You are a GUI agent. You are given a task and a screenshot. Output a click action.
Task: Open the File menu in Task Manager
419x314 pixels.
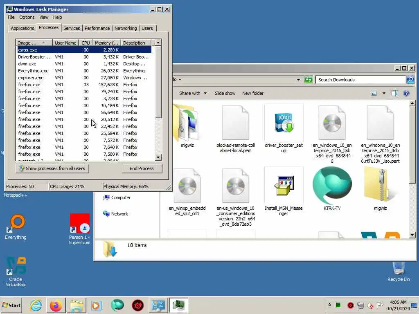click(x=11, y=17)
